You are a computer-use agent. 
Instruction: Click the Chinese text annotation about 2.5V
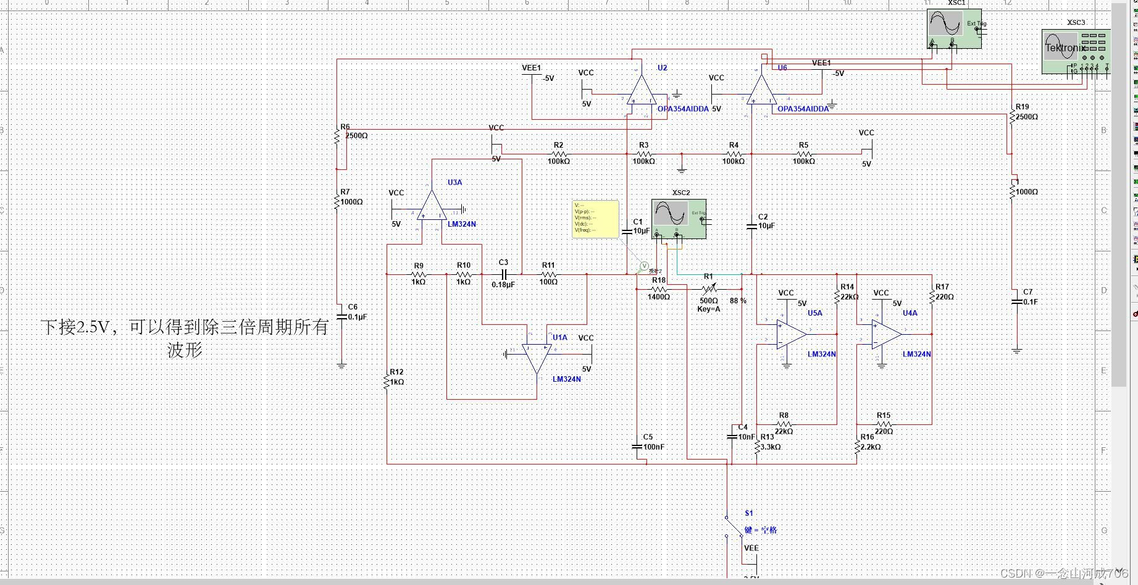185,337
